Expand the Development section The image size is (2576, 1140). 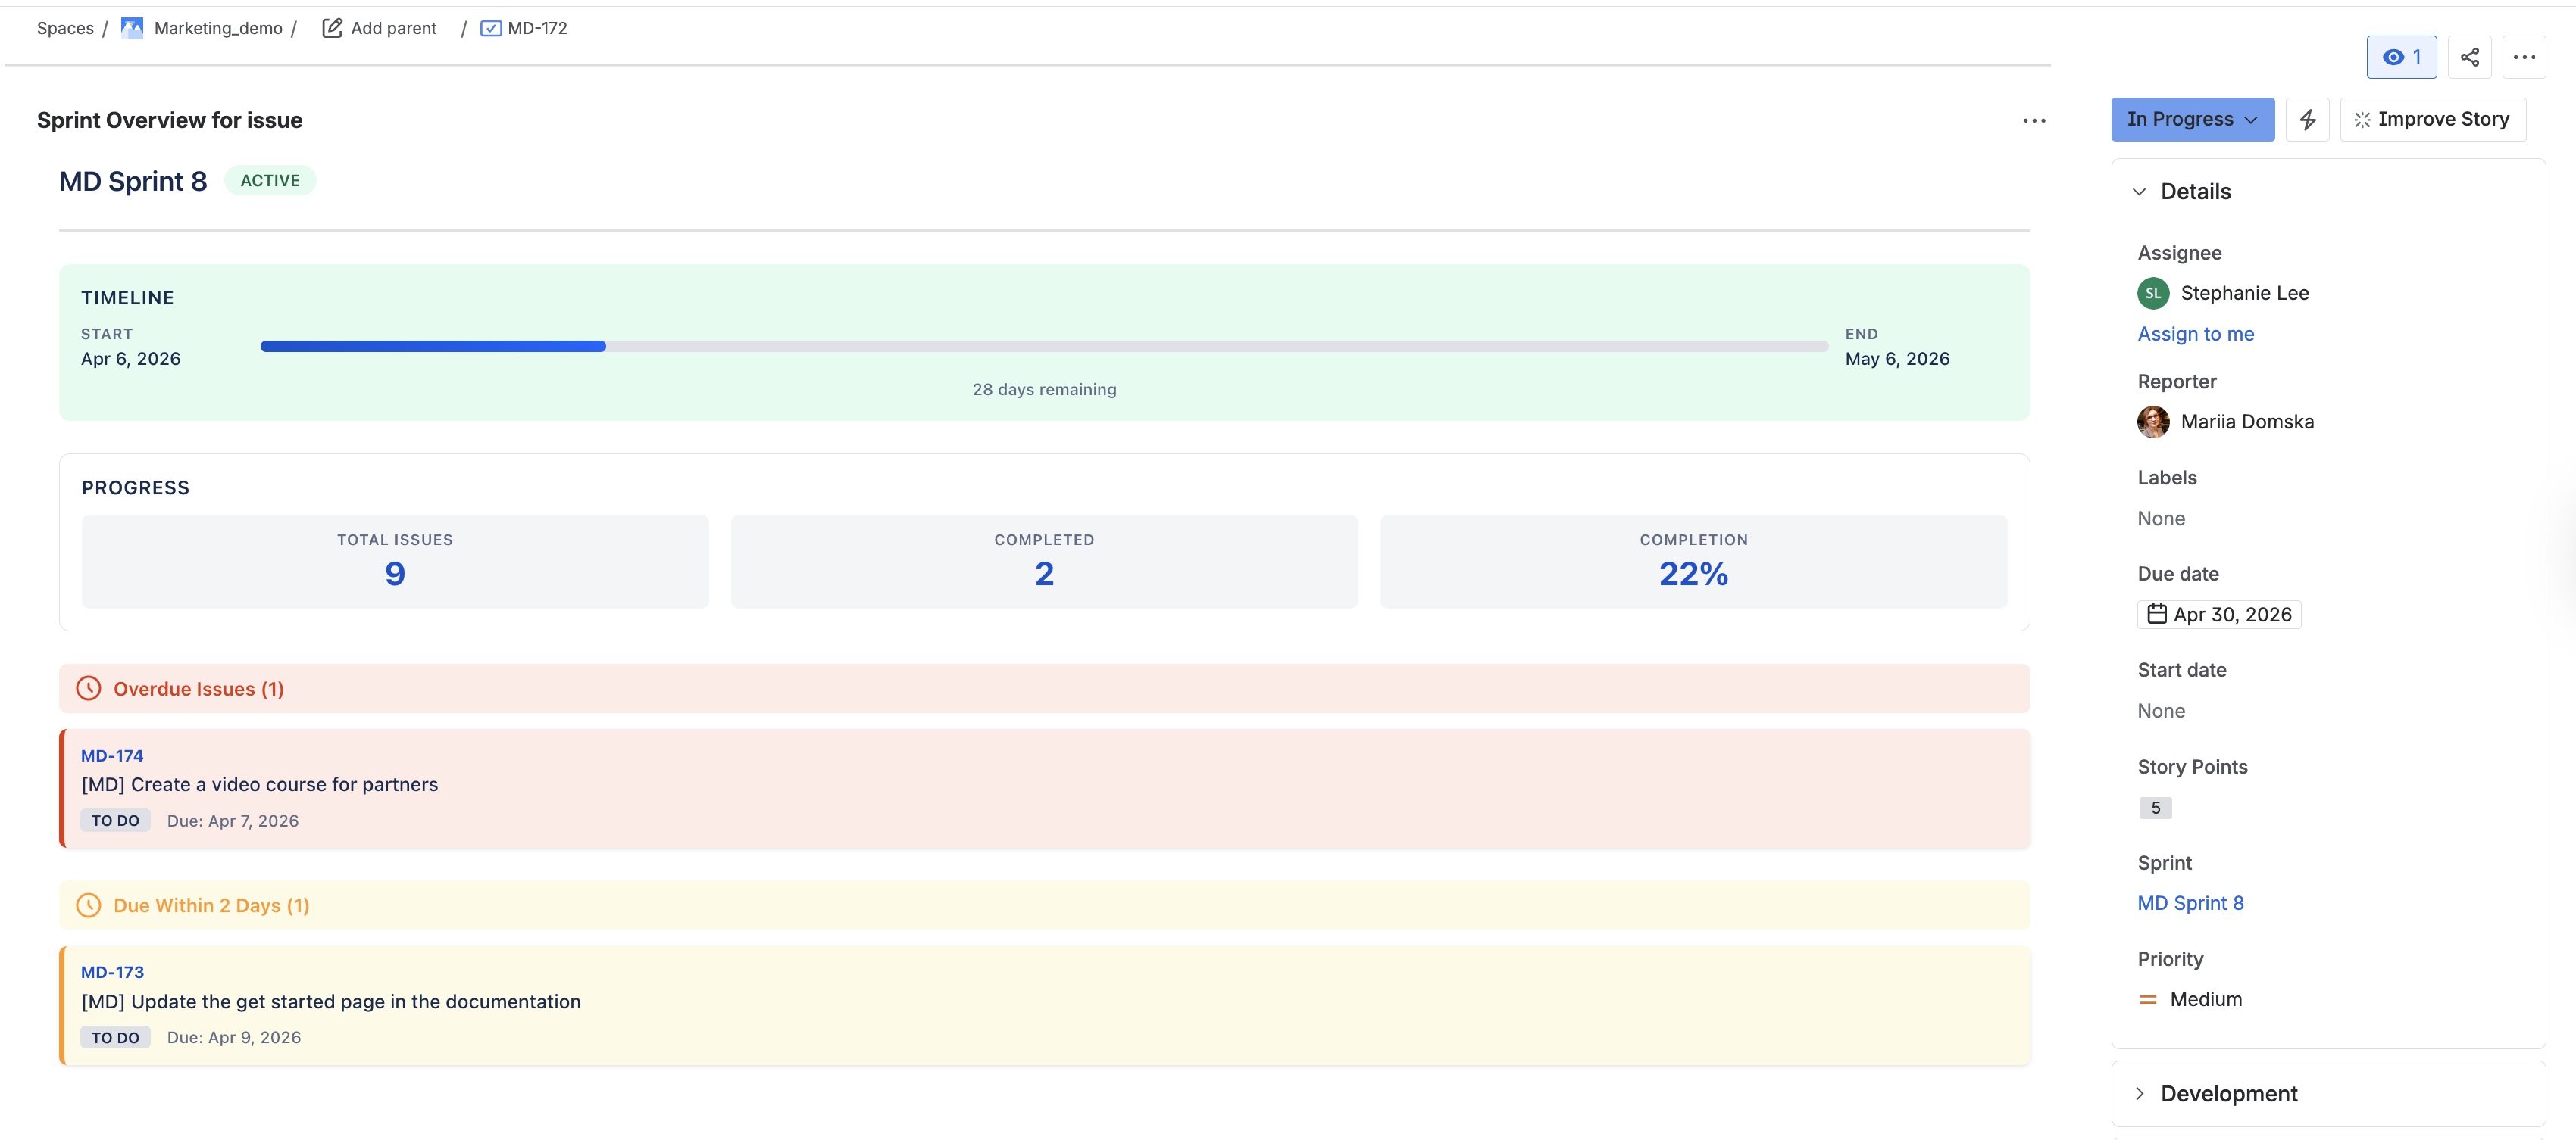coord(2139,1093)
